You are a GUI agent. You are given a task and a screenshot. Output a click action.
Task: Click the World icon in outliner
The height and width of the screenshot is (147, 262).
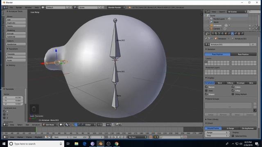point(211,22)
